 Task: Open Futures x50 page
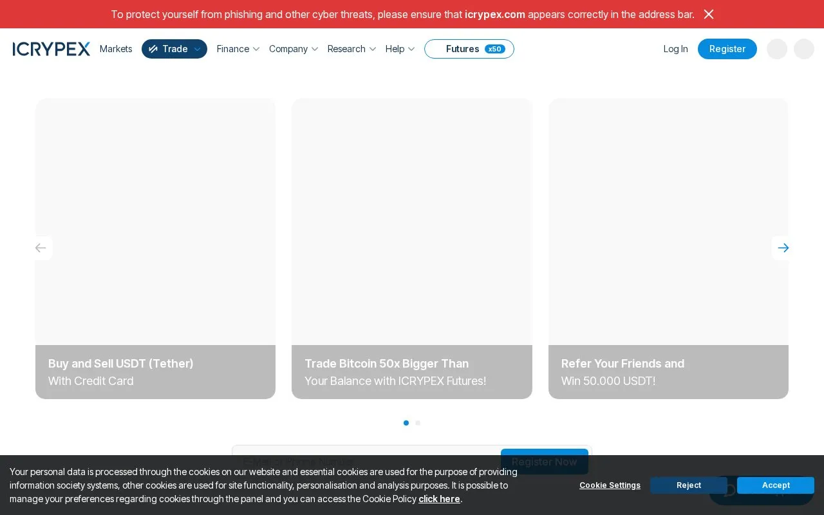(x=469, y=49)
